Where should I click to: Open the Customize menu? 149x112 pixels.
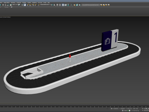(x=19, y=2)
